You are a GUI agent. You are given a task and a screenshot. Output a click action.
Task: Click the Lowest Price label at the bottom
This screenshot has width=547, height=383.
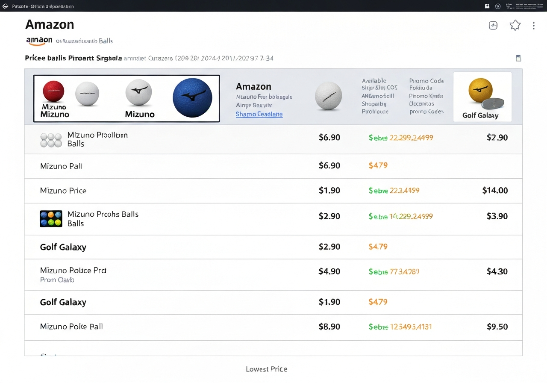(x=267, y=369)
